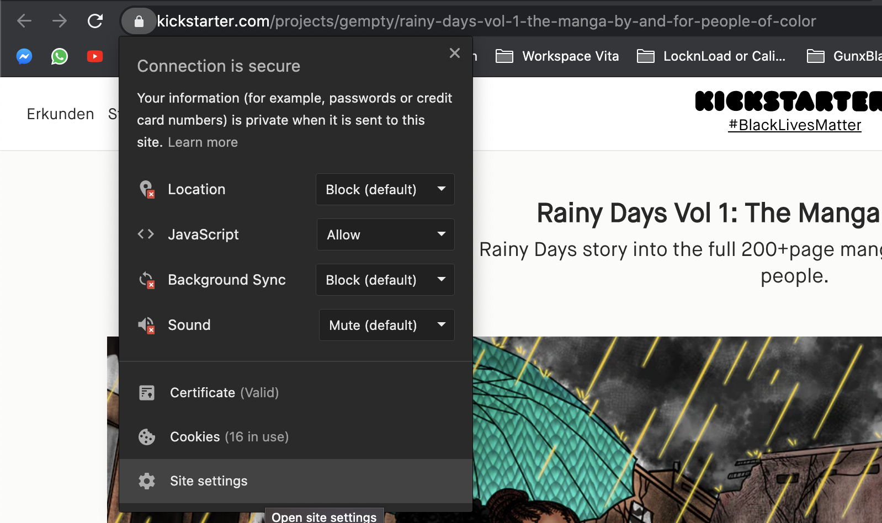Open Certificate (Valid) details

tap(296, 393)
